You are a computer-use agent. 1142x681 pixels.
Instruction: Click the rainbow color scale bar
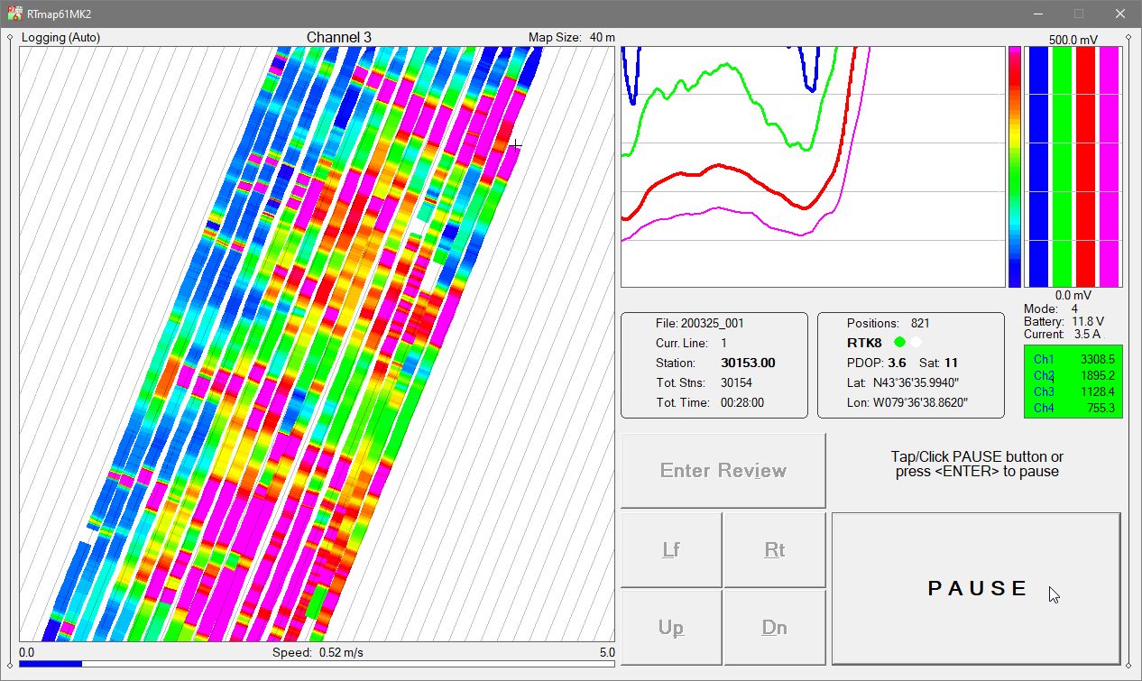(1015, 167)
